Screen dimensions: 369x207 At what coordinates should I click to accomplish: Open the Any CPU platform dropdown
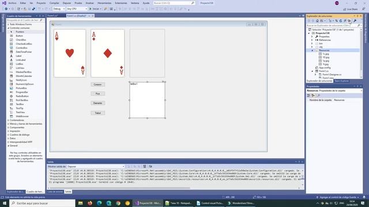point(77,9)
